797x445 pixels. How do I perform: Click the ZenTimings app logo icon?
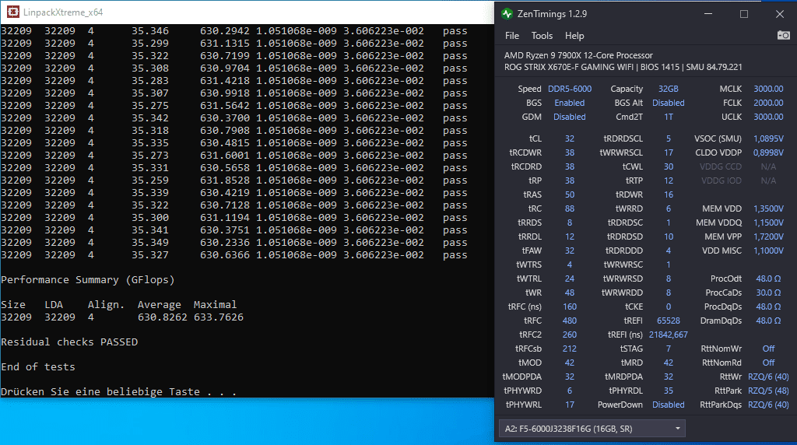(507, 14)
